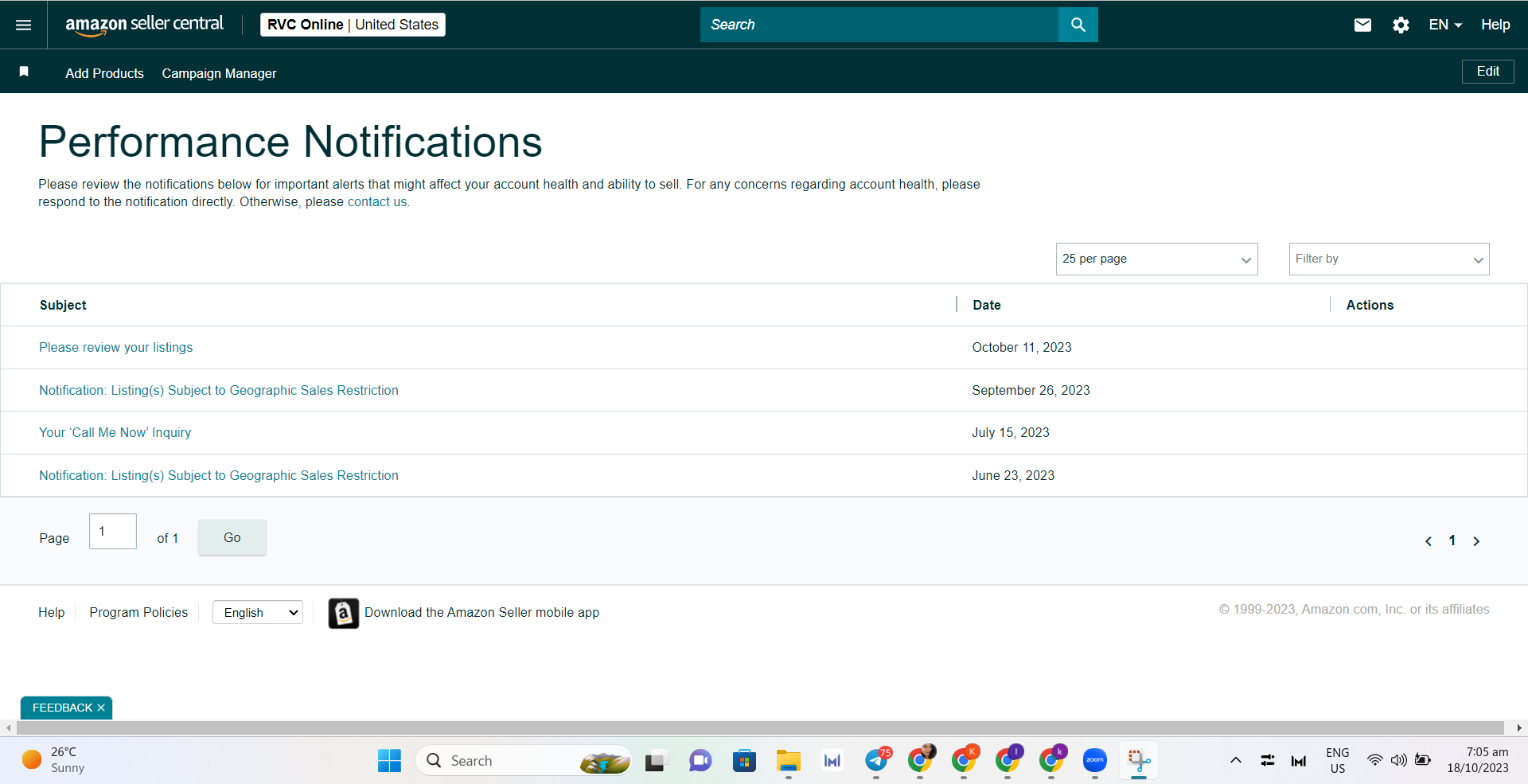Click the Actions column header
This screenshot has width=1528, height=784.
[1370, 306]
